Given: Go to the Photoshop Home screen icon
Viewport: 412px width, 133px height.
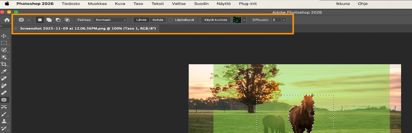Looking at the screenshot, I should (x=7, y=20).
